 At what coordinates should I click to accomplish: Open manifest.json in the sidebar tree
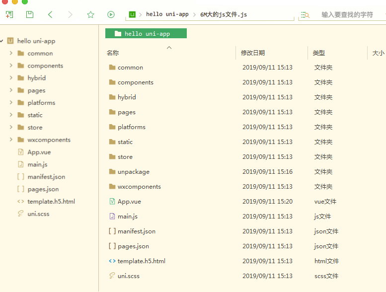[46, 177]
